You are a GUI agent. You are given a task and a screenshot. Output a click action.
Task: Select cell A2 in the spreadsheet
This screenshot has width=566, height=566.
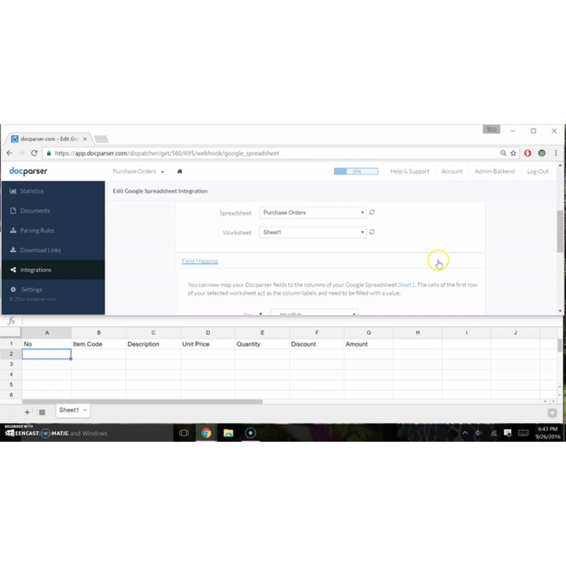point(46,354)
